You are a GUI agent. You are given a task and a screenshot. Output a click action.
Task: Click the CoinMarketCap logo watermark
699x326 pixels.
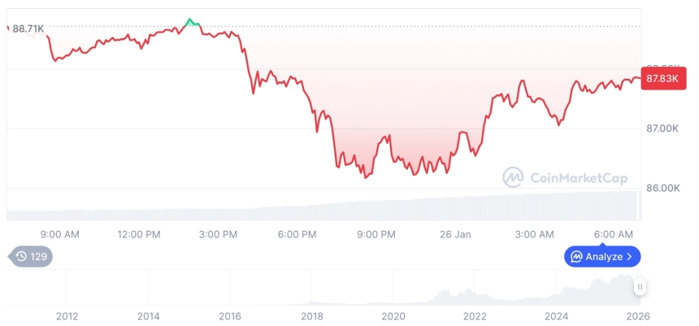point(513,177)
